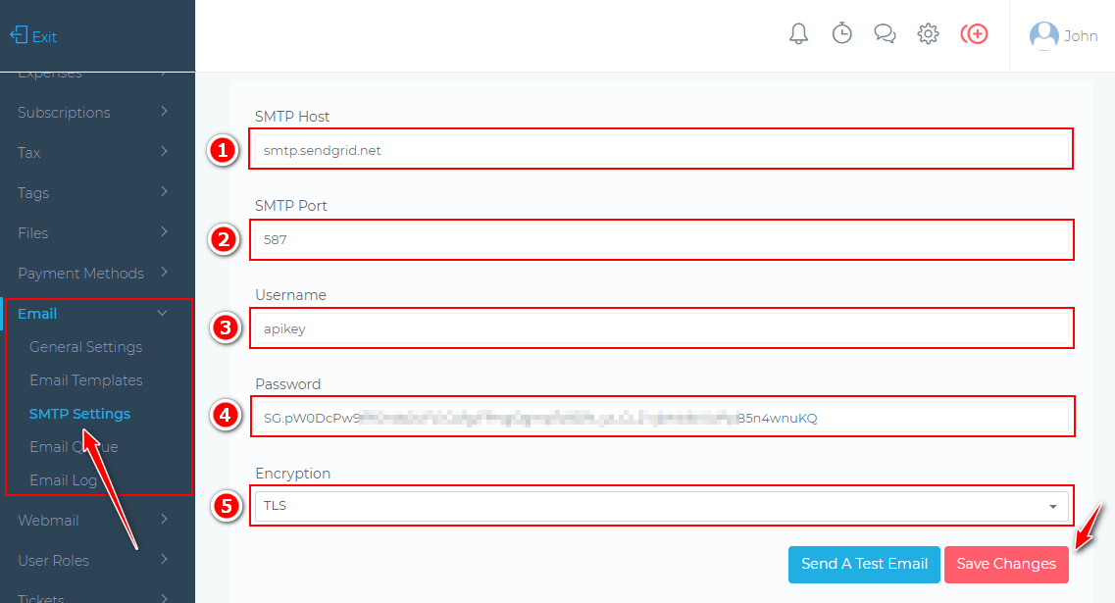Open the Encryption TLS dropdown

(x=661, y=506)
